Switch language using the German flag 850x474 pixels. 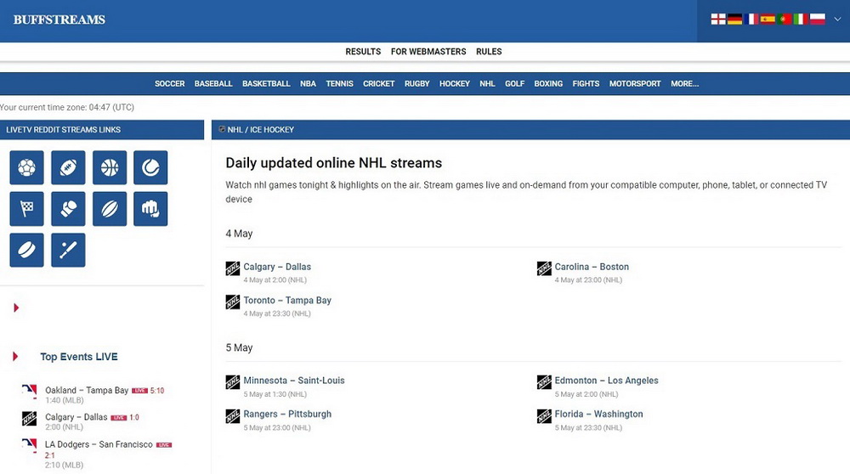734,19
